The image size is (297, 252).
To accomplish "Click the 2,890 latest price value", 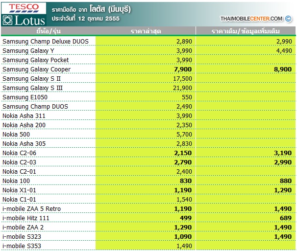I will (184, 42).
